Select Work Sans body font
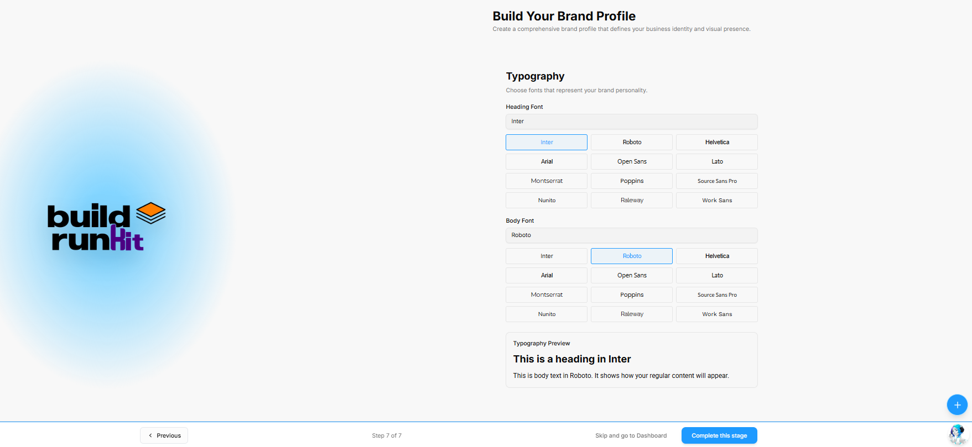 pyautogui.click(x=717, y=314)
